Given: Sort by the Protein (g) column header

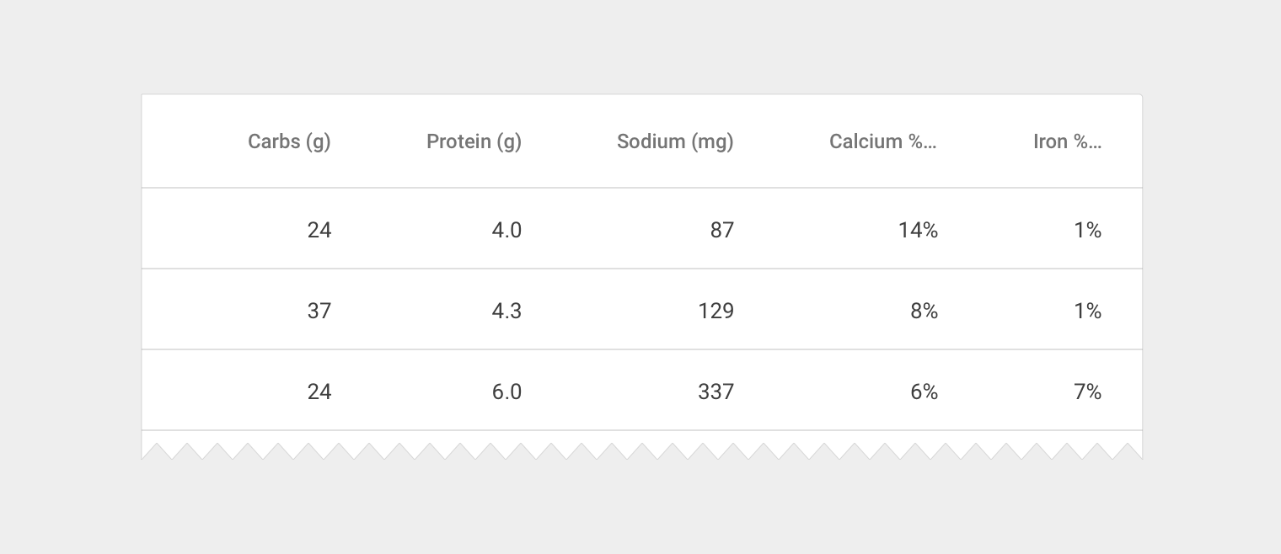Looking at the screenshot, I should 474,141.
